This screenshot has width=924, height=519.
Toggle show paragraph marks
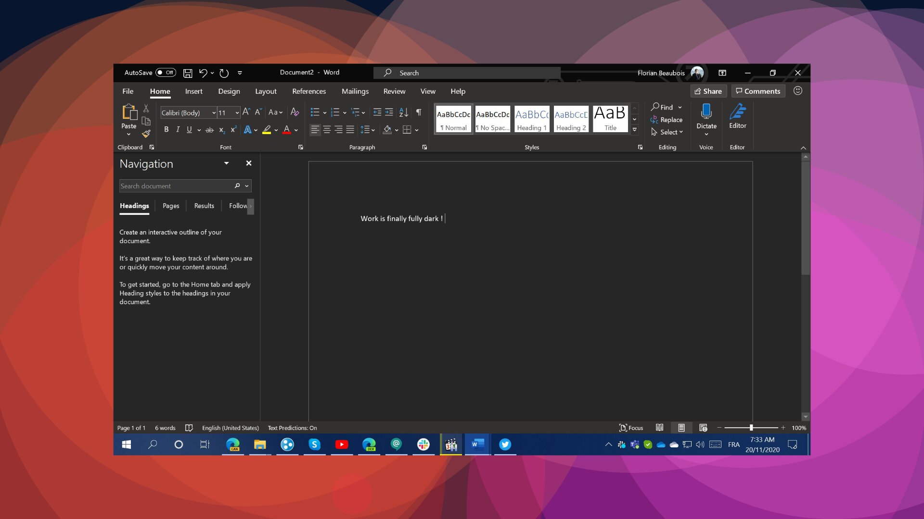click(419, 112)
